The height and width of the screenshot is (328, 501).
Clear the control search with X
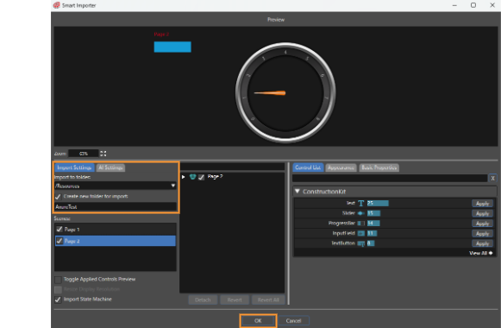pyautogui.click(x=492, y=178)
